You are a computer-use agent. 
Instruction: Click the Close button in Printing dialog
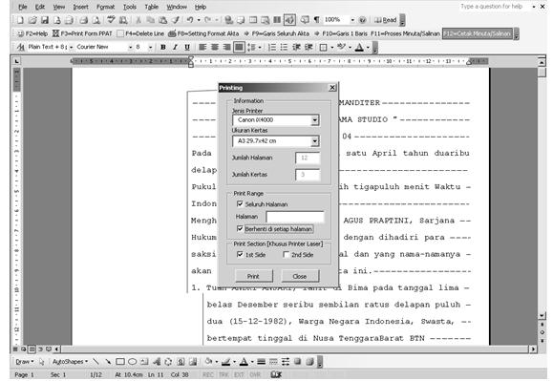[x=300, y=276]
